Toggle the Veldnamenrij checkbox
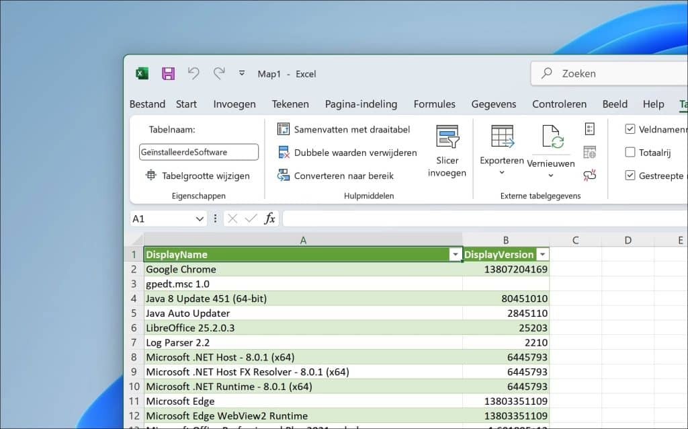 630,128
